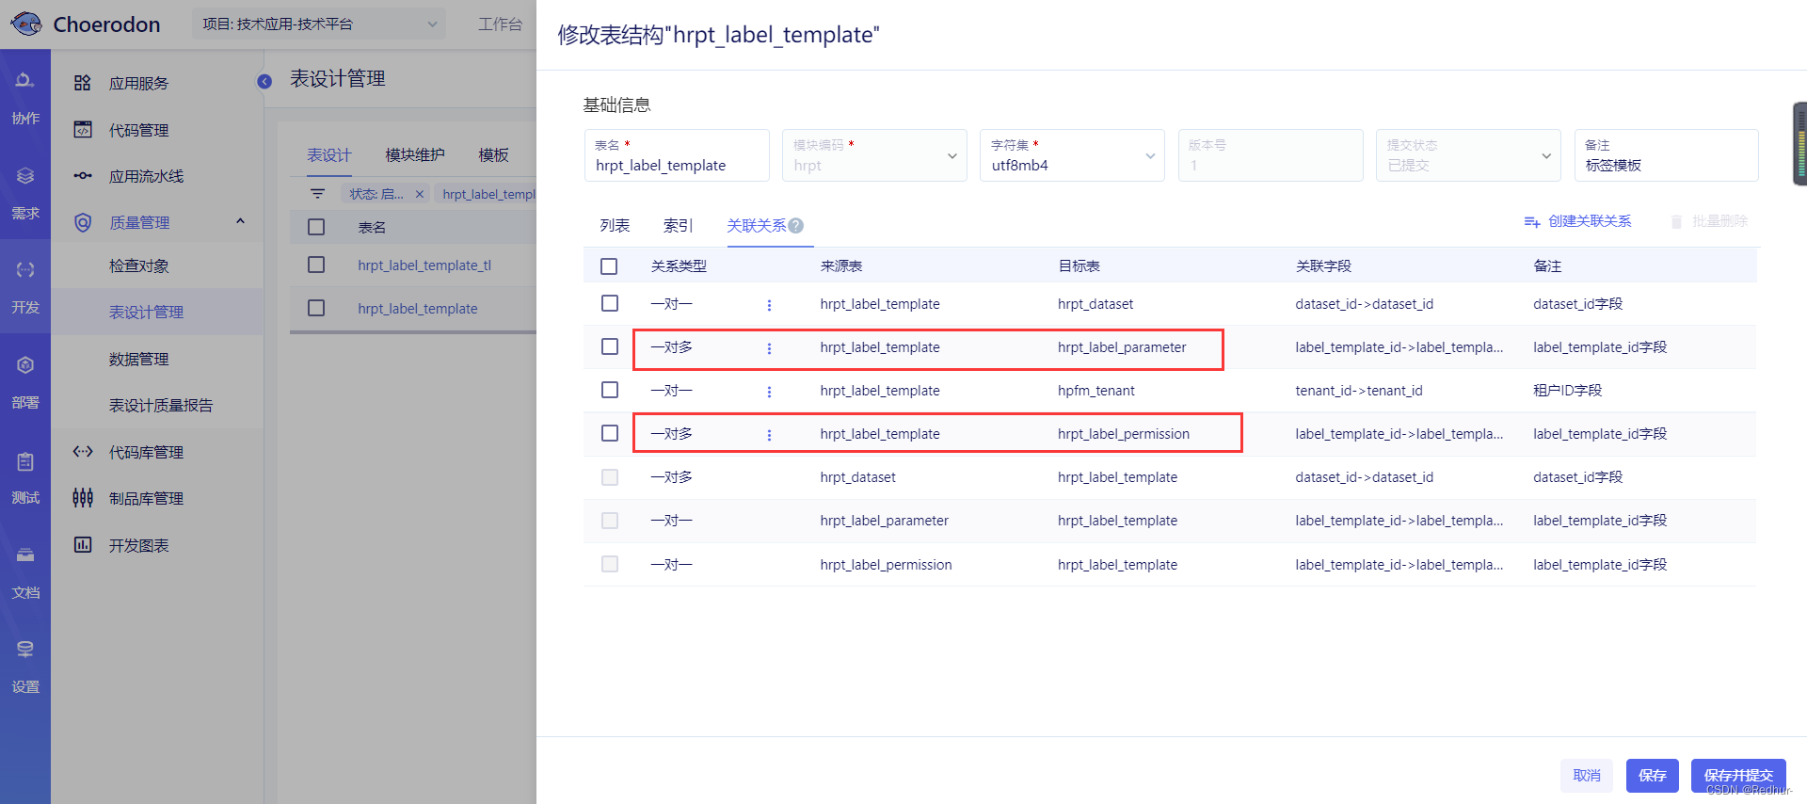Click the 取消 button
The image size is (1807, 804).
pos(1587,776)
